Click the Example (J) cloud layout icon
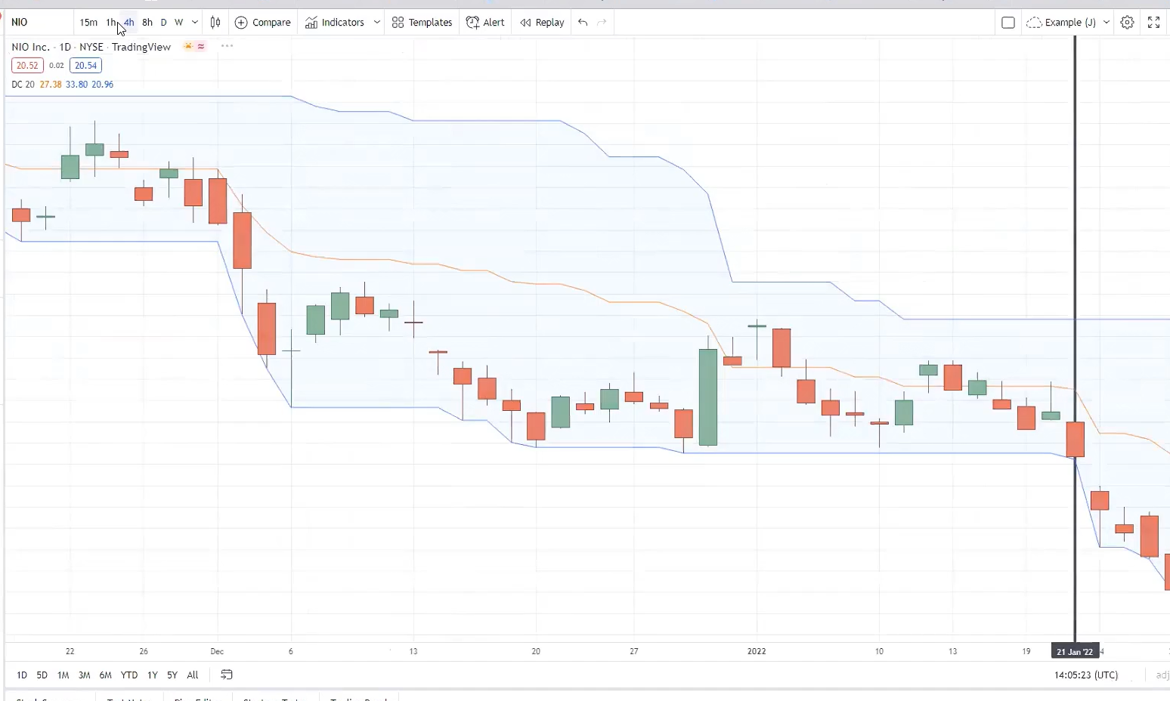The width and height of the screenshot is (1170, 701). tap(1033, 23)
